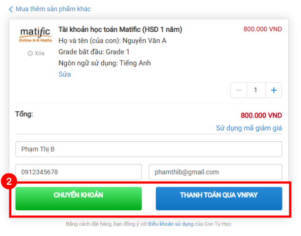Click the Matific product logo
Screen dimensions: 301x236
tap(36, 35)
